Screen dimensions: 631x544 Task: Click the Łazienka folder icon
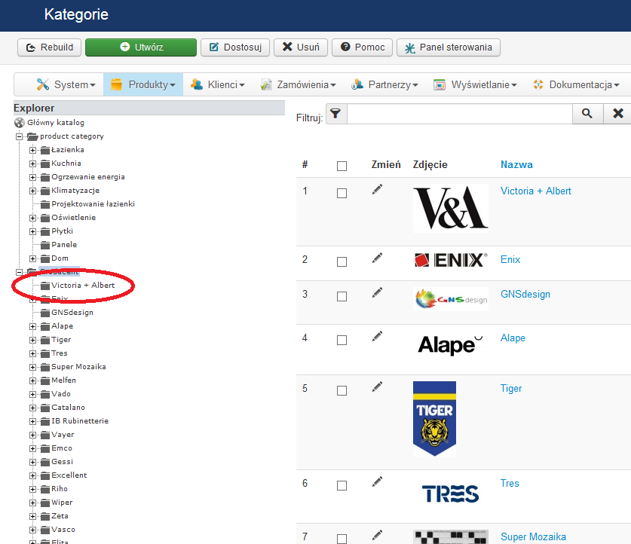pyautogui.click(x=45, y=151)
